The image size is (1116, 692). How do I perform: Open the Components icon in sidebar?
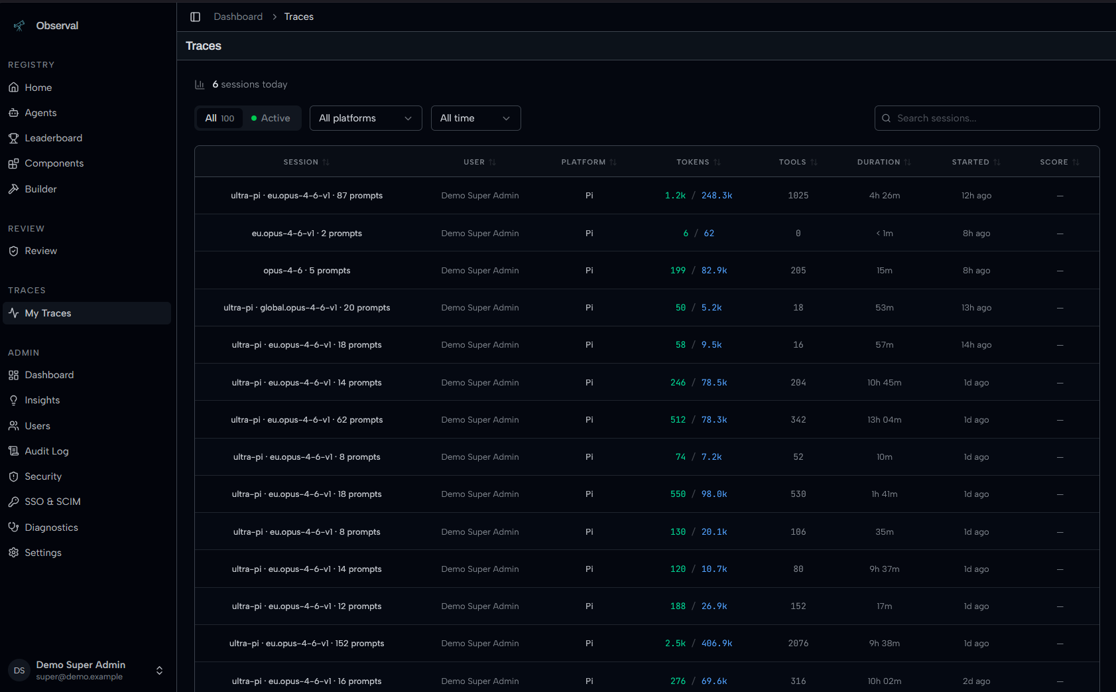[x=13, y=163]
